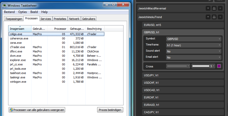Open the Opties menu
This screenshot has height=116, width=228.
pyautogui.click(x=23, y=12)
